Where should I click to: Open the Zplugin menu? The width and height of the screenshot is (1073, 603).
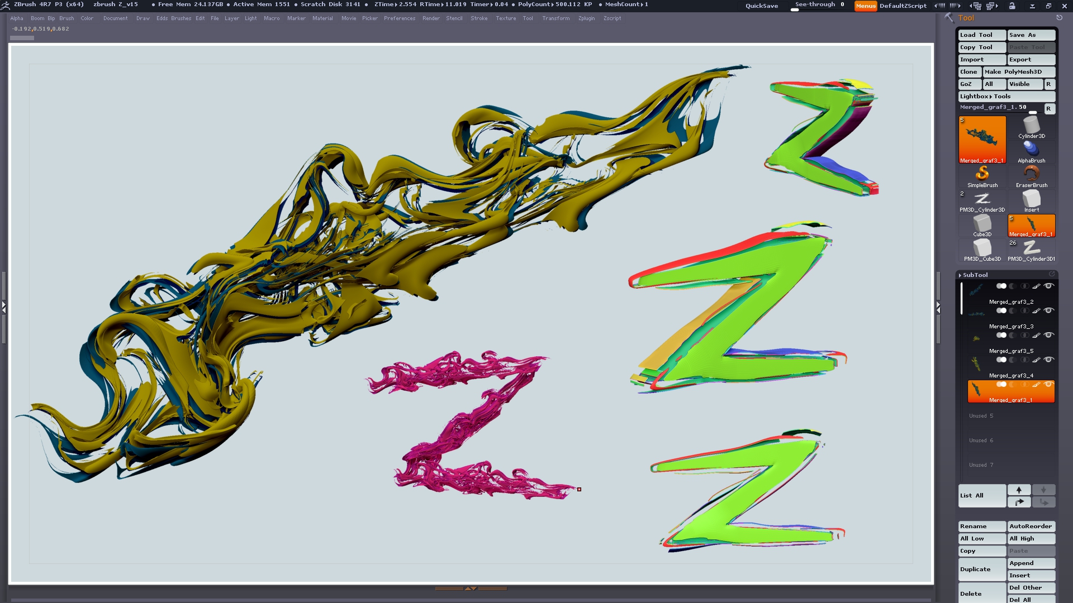click(586, 18)
